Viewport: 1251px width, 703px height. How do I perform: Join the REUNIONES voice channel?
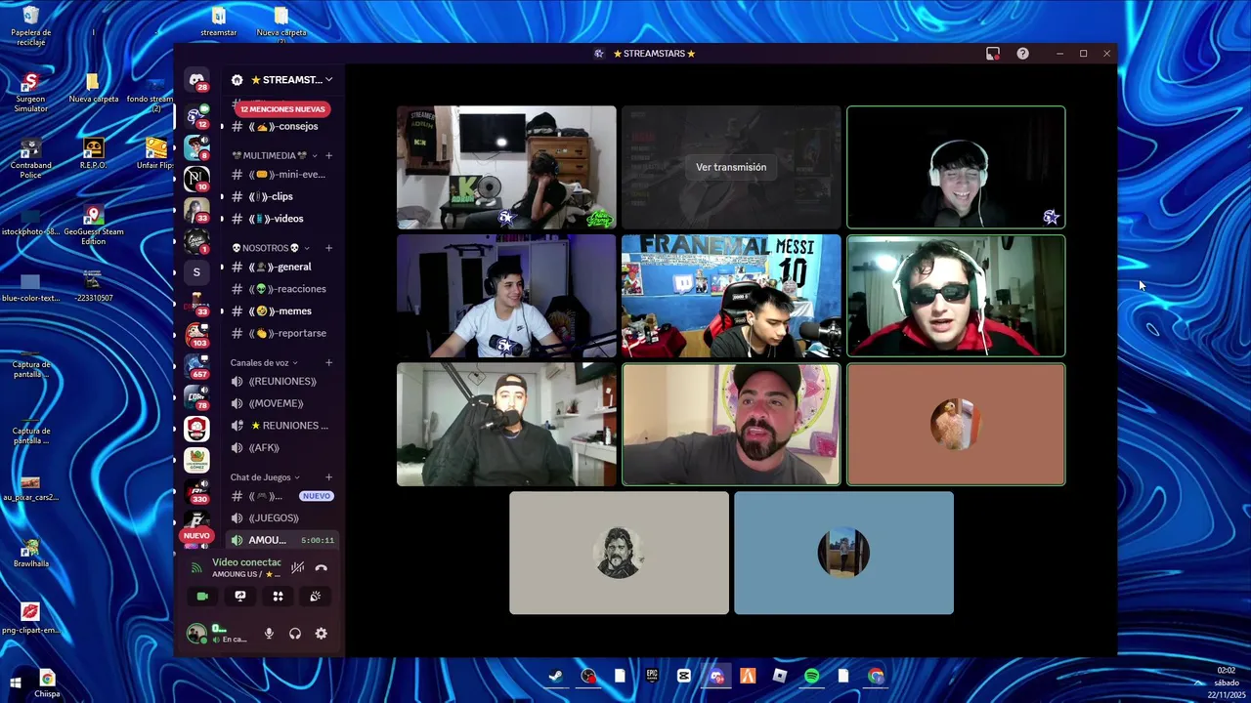click(x=281, y=381)
